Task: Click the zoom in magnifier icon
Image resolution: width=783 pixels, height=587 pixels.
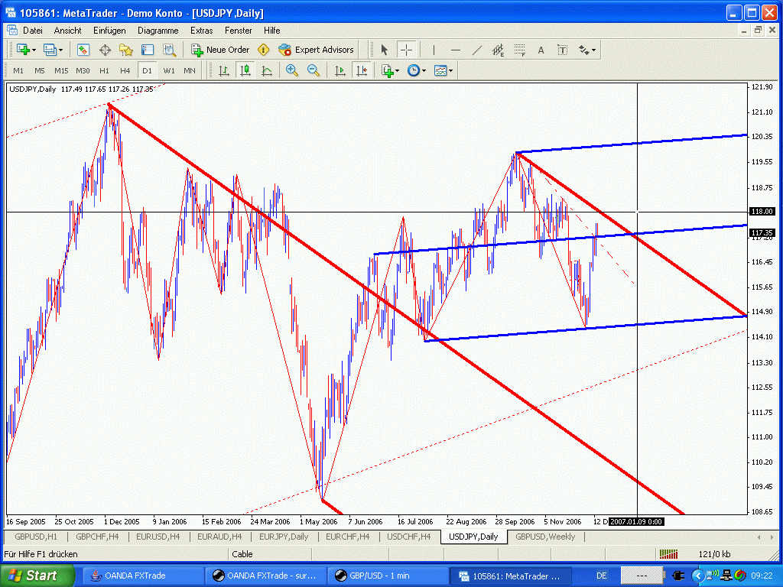Action: pos(291,70)
